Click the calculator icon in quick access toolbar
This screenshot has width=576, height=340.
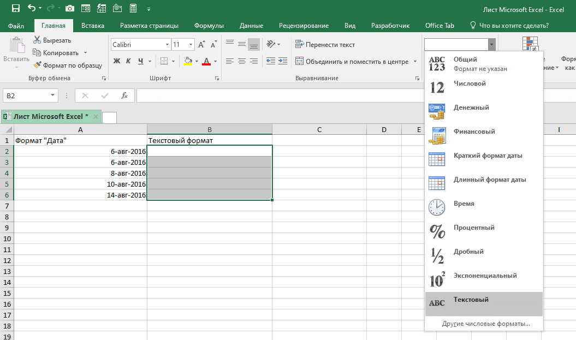click(x=133, y=8)
